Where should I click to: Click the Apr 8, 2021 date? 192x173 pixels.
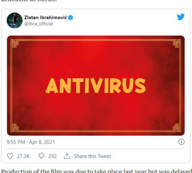pos(42,142)
